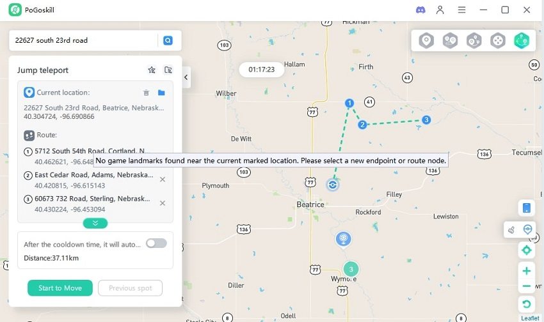This screenshot has height=322, width=544.
Task: Click the broom clear icon on map
Action: pos(511,229)
